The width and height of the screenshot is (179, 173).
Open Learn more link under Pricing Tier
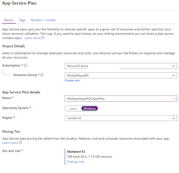click(10, 143)
